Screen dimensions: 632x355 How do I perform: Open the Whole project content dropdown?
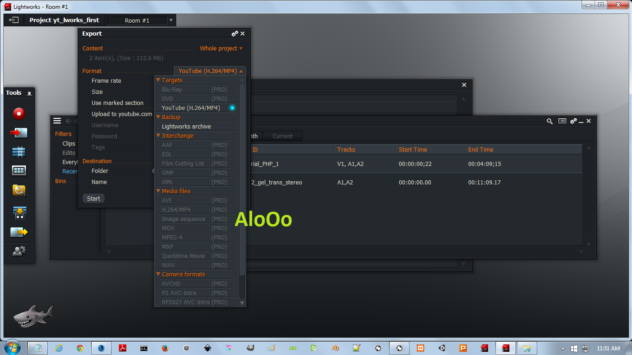221,48
